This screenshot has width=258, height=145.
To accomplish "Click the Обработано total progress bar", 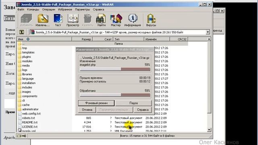I will point(115,95).
